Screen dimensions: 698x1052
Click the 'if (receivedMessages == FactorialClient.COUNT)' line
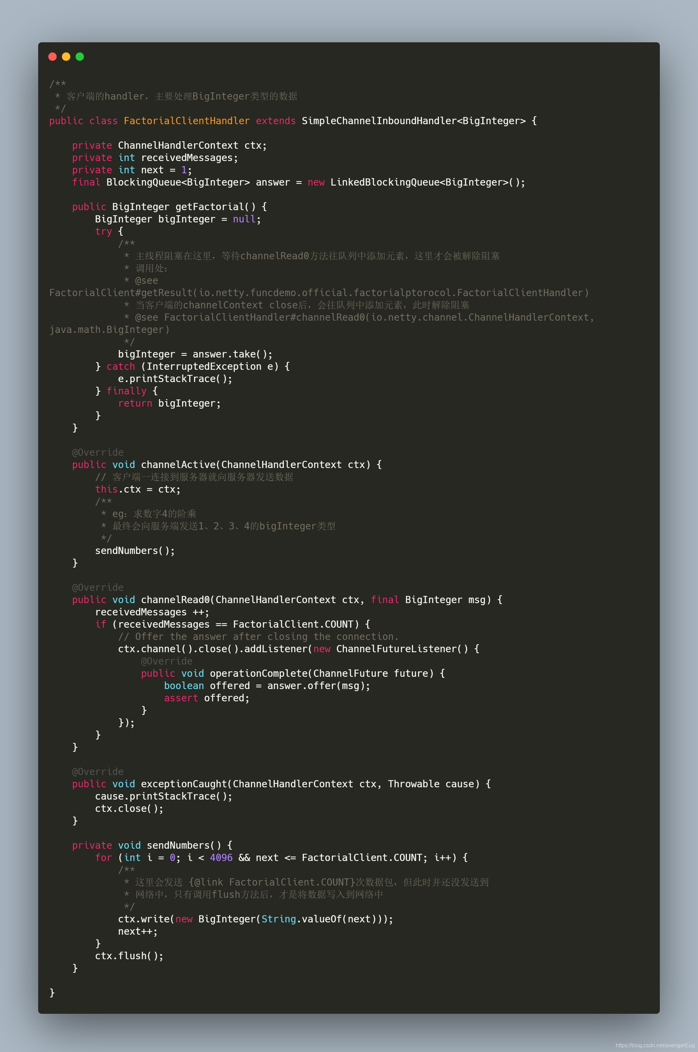point(232,624)
